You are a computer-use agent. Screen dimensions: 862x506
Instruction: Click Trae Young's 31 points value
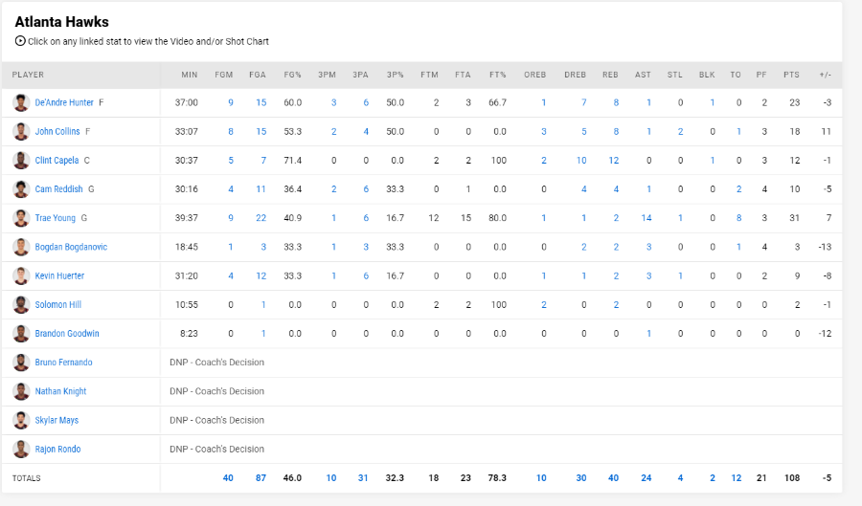794,218
